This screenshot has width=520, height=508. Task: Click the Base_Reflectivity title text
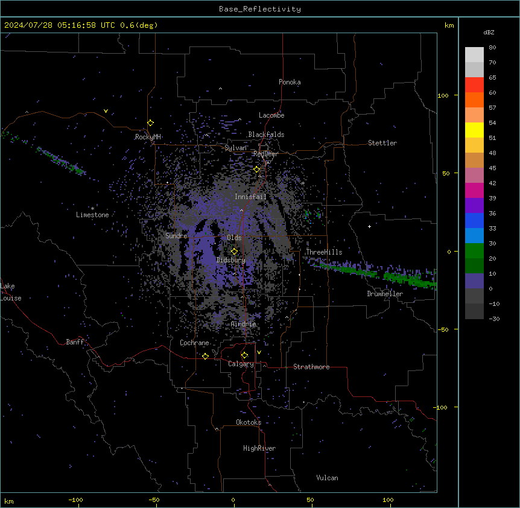point(260,9)
